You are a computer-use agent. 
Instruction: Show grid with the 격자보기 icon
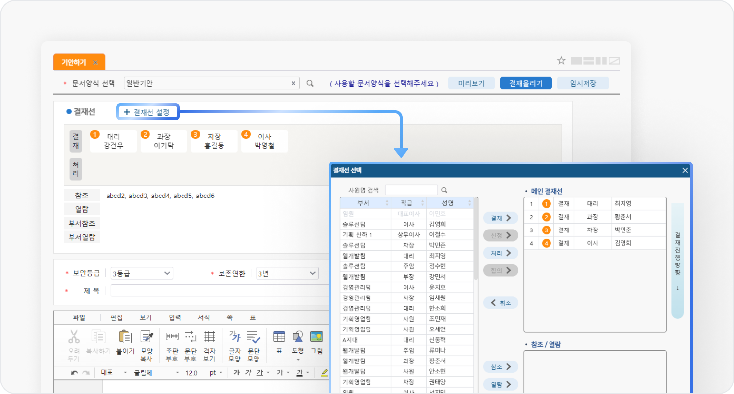point(210,337)
